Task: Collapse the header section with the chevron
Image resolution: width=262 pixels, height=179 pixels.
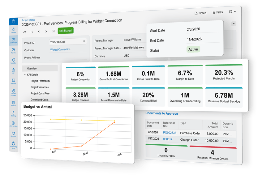Action: coord(234,23)
